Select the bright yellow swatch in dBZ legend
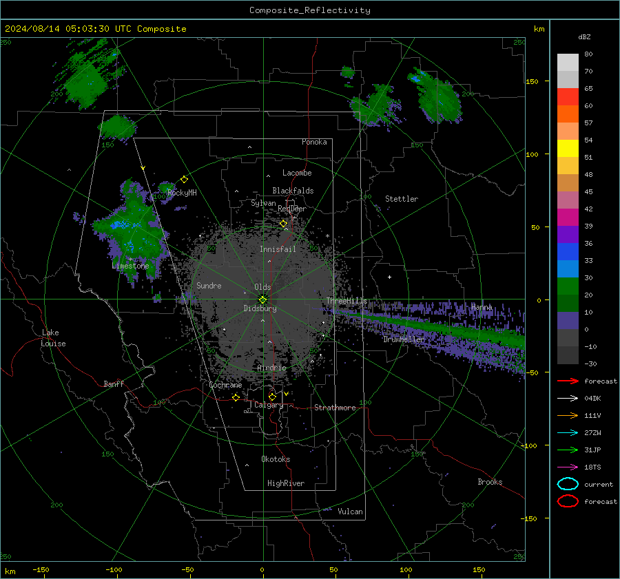The image size is (620, 579). [x=568, y=148]
